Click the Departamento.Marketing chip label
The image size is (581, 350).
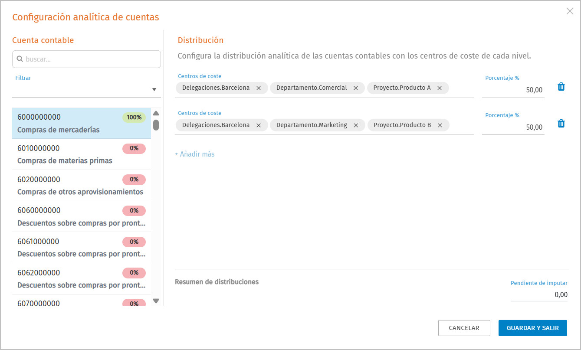point(312,125)
